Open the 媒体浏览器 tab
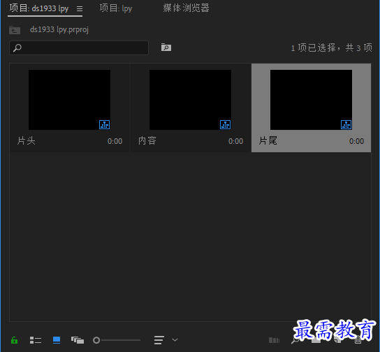The height and width of the screenshot is (352, 380). [x=186, y=8]
